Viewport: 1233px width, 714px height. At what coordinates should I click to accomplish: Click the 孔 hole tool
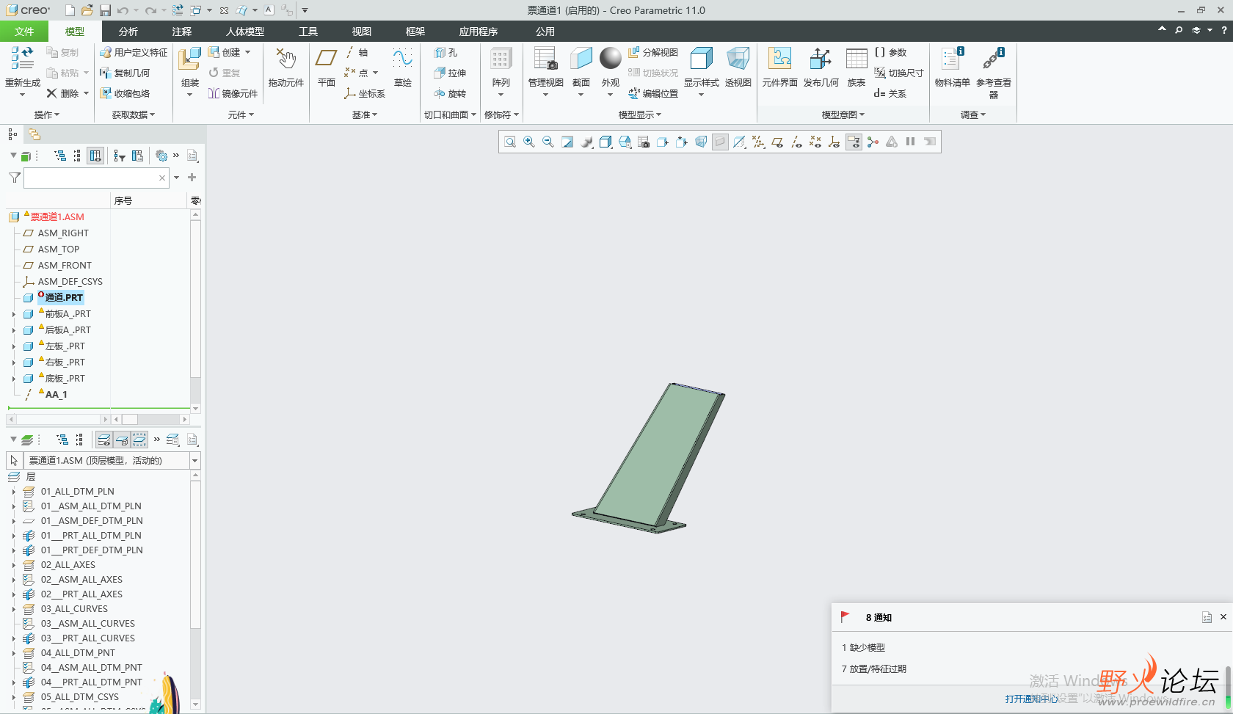[445, 53]
